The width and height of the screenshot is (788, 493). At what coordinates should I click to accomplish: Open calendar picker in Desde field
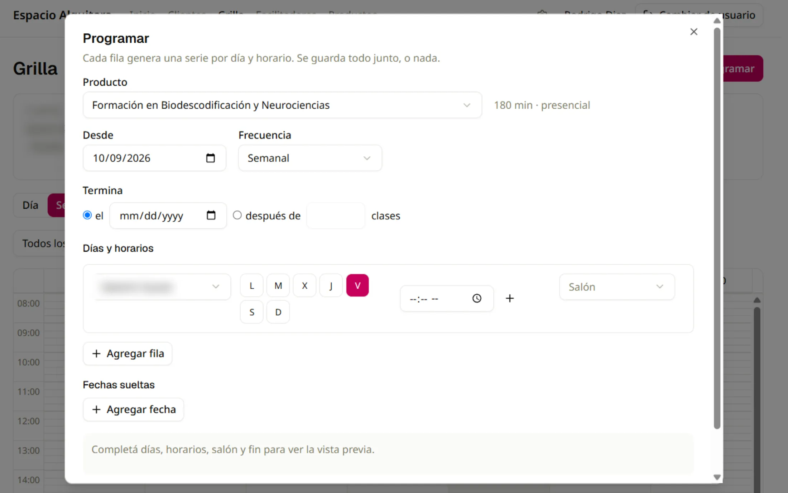tap(211, 158)
